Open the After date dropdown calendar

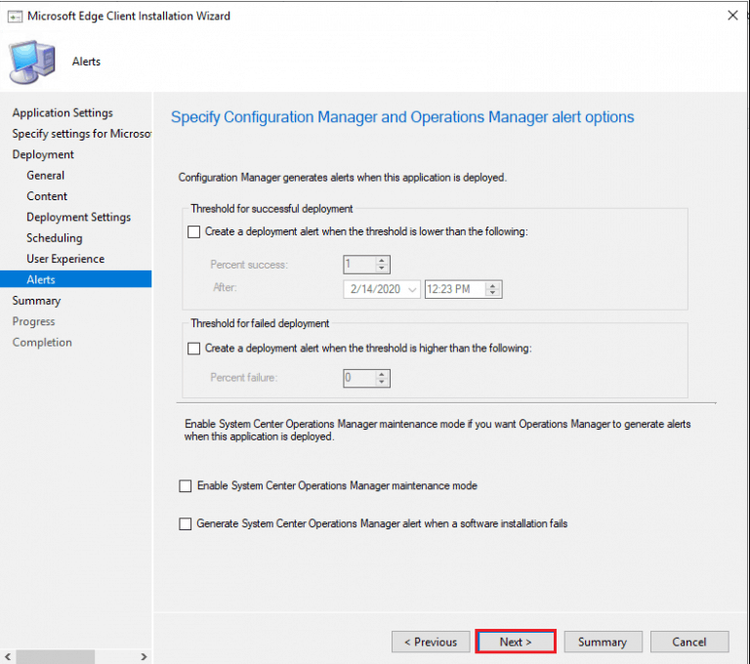click(x=410, y=289)
